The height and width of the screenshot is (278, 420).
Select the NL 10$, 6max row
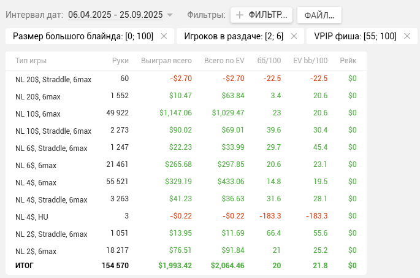38,114
